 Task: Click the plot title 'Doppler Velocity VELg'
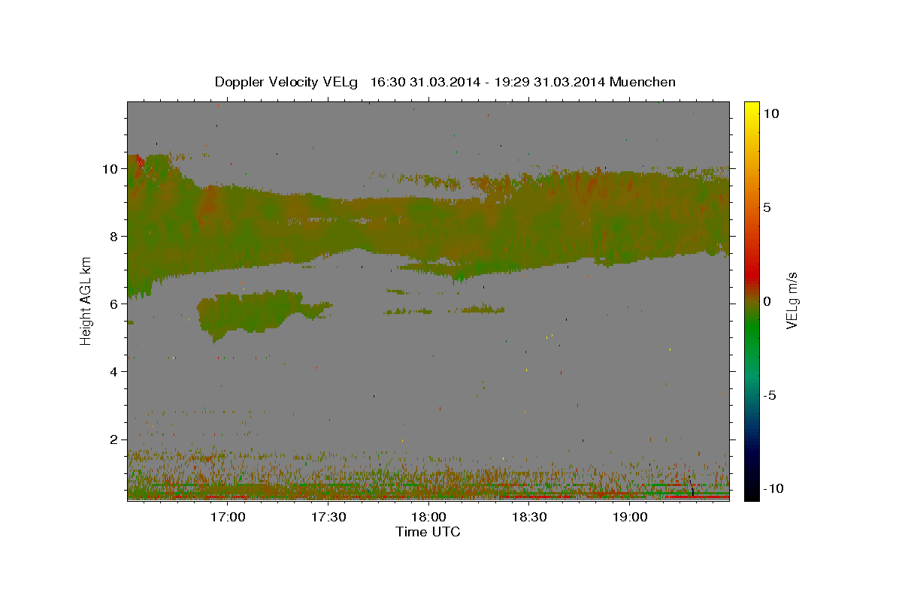286,82
